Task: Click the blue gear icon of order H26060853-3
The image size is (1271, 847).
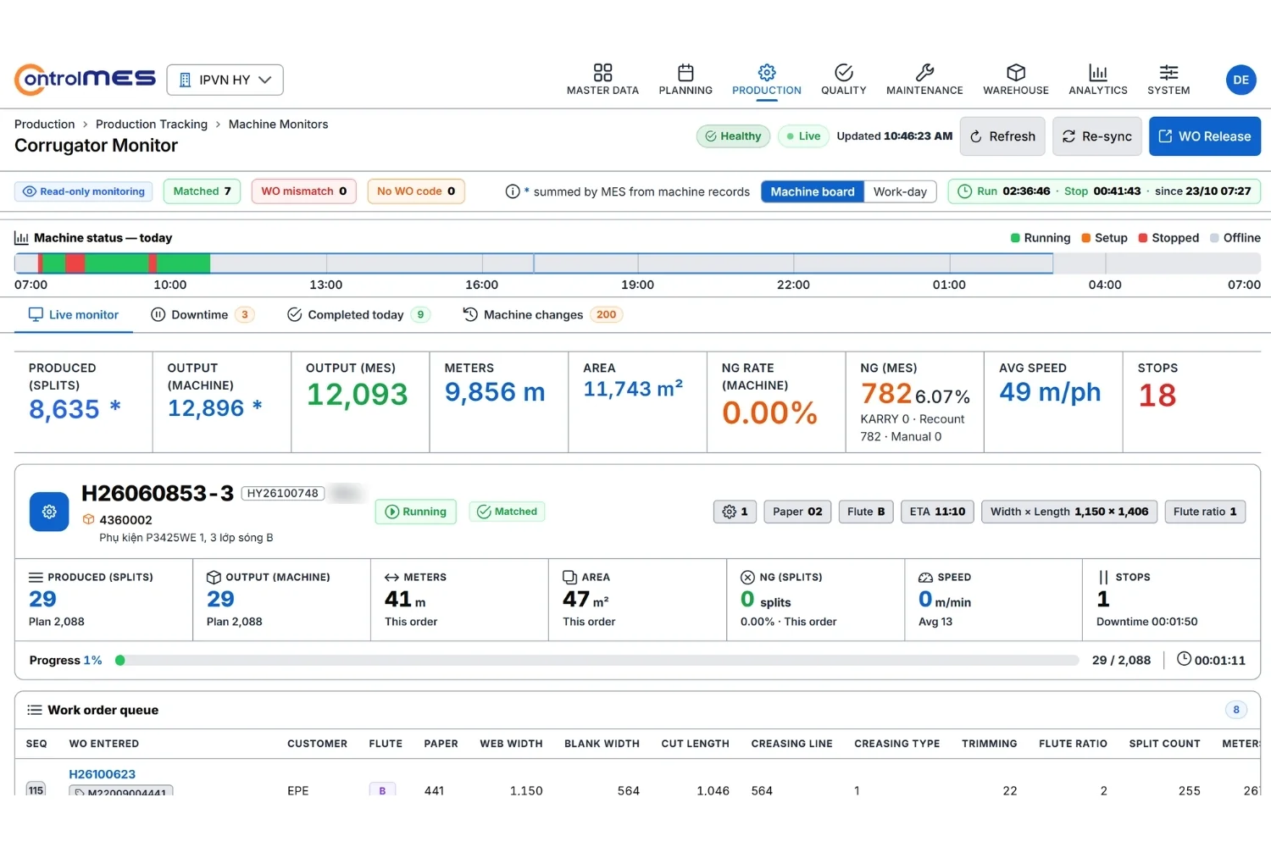Action: tap(49, 512)
